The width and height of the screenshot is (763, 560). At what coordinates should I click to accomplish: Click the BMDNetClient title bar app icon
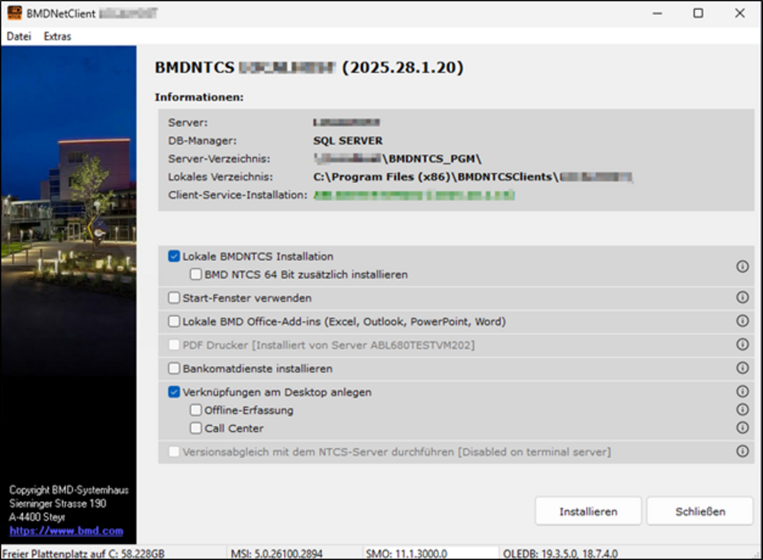click(14, 13)
